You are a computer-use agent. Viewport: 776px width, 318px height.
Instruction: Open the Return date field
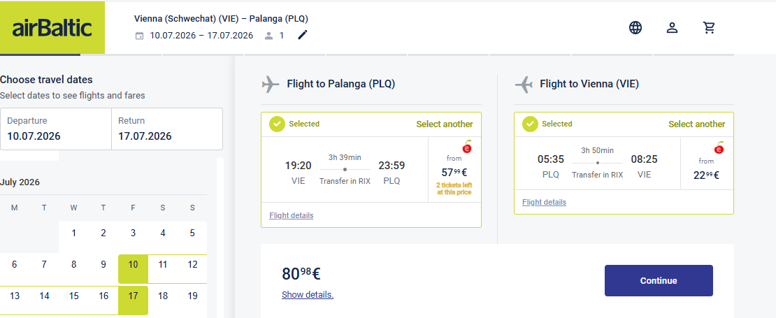coord(167,129)
